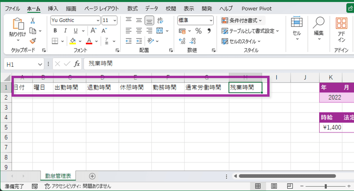Image resolution: width=354 pixels, height=191 pixels.
Task: Align text to bottom of cell
Action: click(x=149, y=20)
